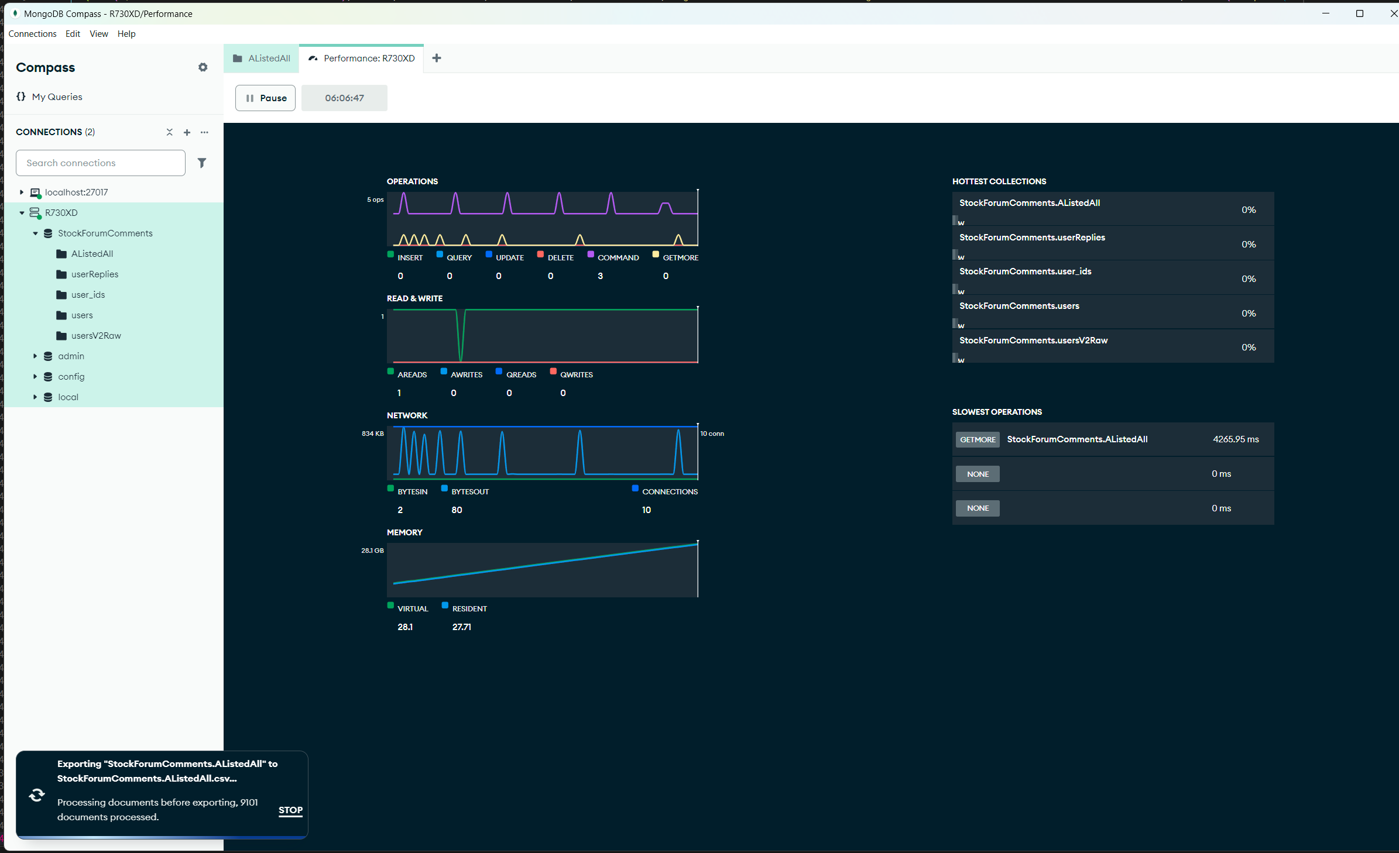Click the Search connections field
Image resolution: width=1399 pixels, height=853 pixels.
coord(101,163)
